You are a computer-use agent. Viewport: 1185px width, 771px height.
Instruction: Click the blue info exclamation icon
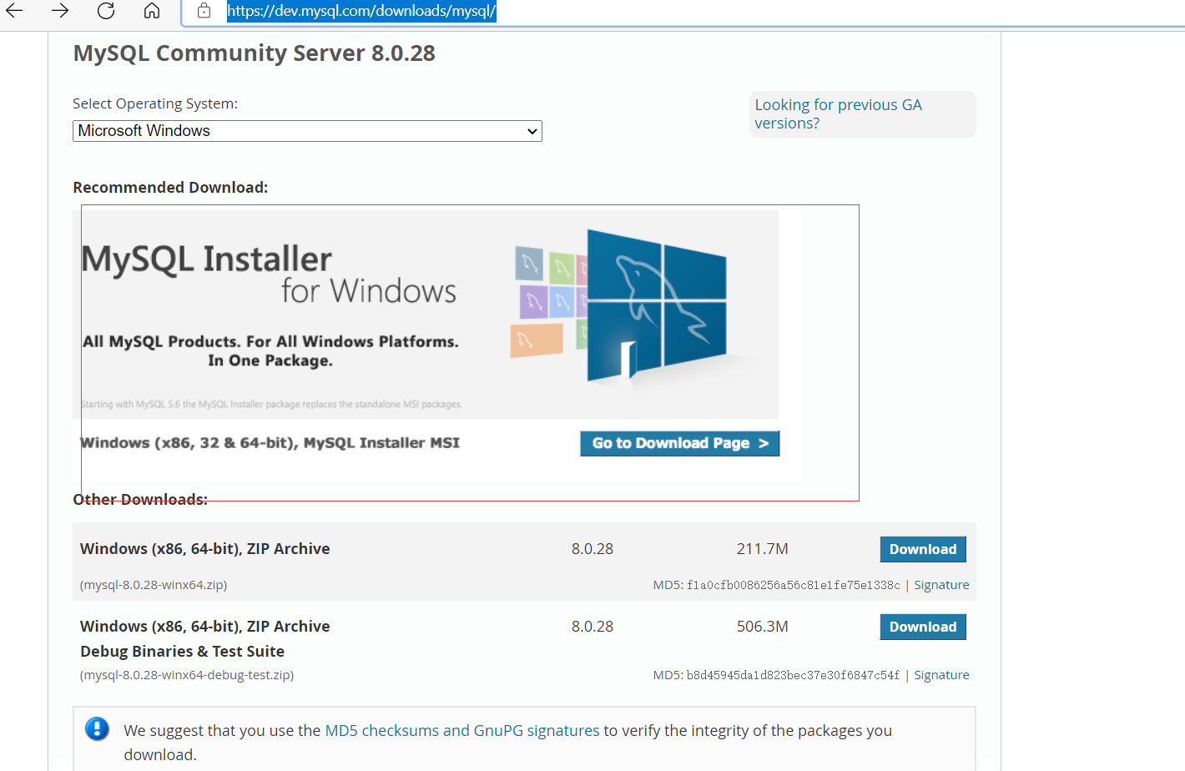click(97, 729)
